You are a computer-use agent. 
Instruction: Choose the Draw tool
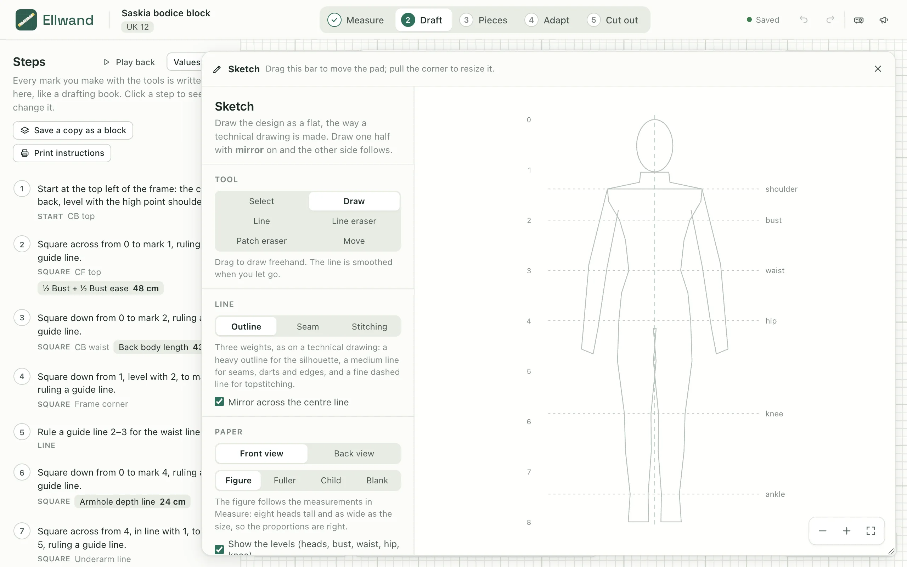(354, 201)
